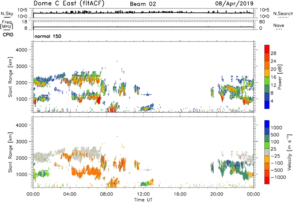Click the "24" tick on Power colorbar

273,61
